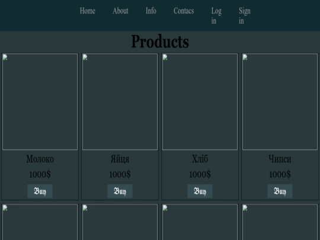Click the 1000$ price under Молоко

(x=40, y=174)
